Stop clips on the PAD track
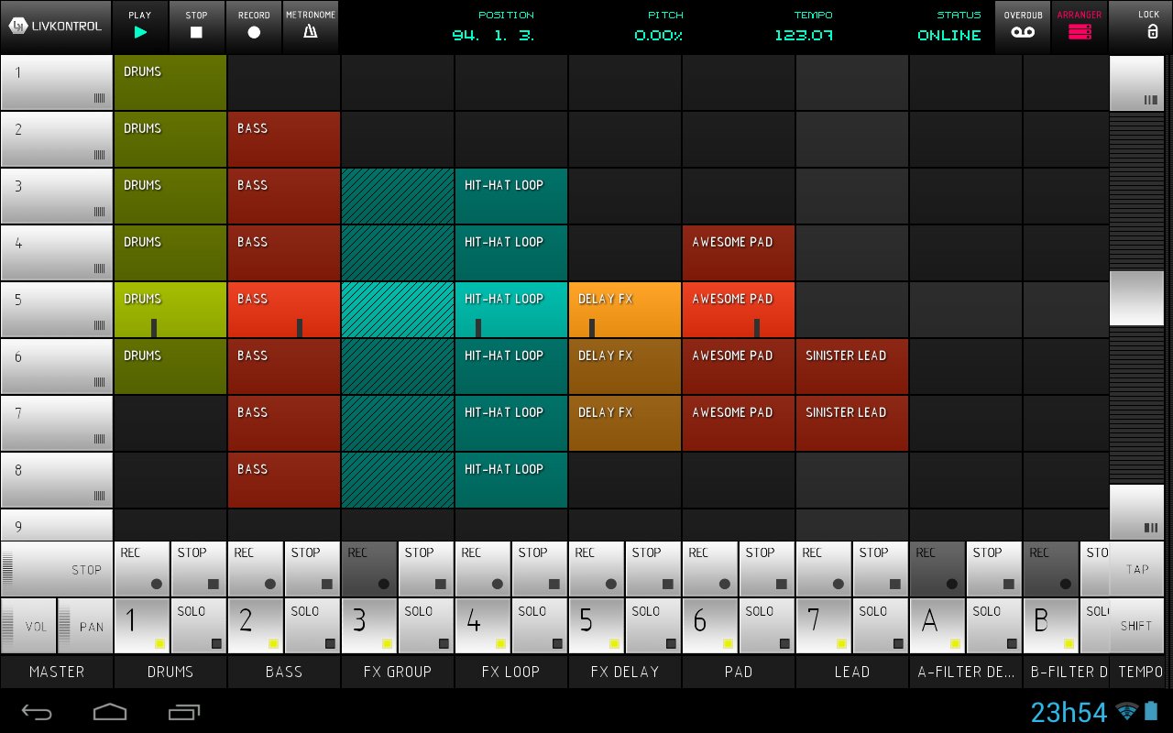 [x=767, y=569]
